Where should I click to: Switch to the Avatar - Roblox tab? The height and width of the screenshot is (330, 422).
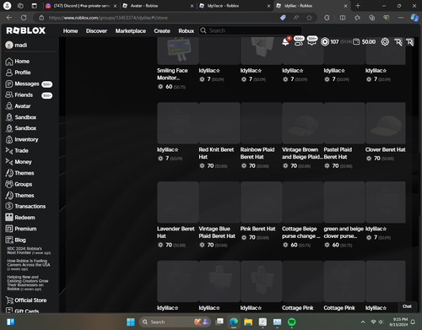click(159, 6)
